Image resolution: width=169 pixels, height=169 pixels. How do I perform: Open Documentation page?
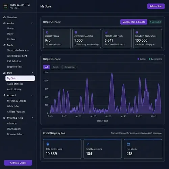[x=15, y=134]
